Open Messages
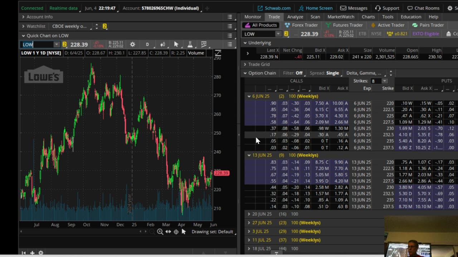Image resolution: width=458 pixels, height=257 pixels. point(354,8)
